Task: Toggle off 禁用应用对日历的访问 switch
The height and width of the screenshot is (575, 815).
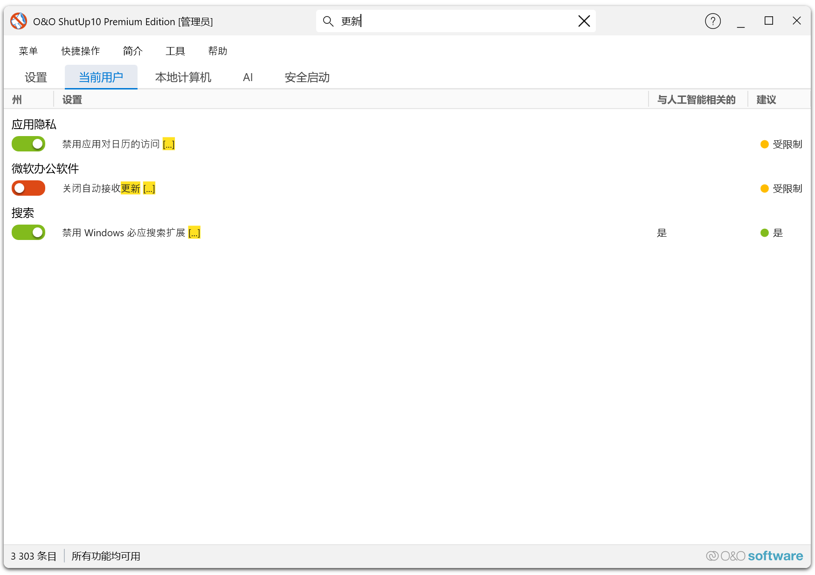Action: point(28,144)
